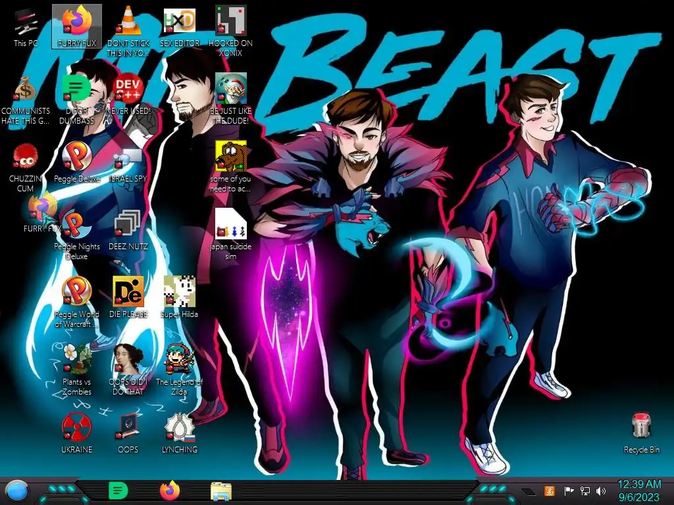Open the red radiation symbol shortcut

coord(76,433)
